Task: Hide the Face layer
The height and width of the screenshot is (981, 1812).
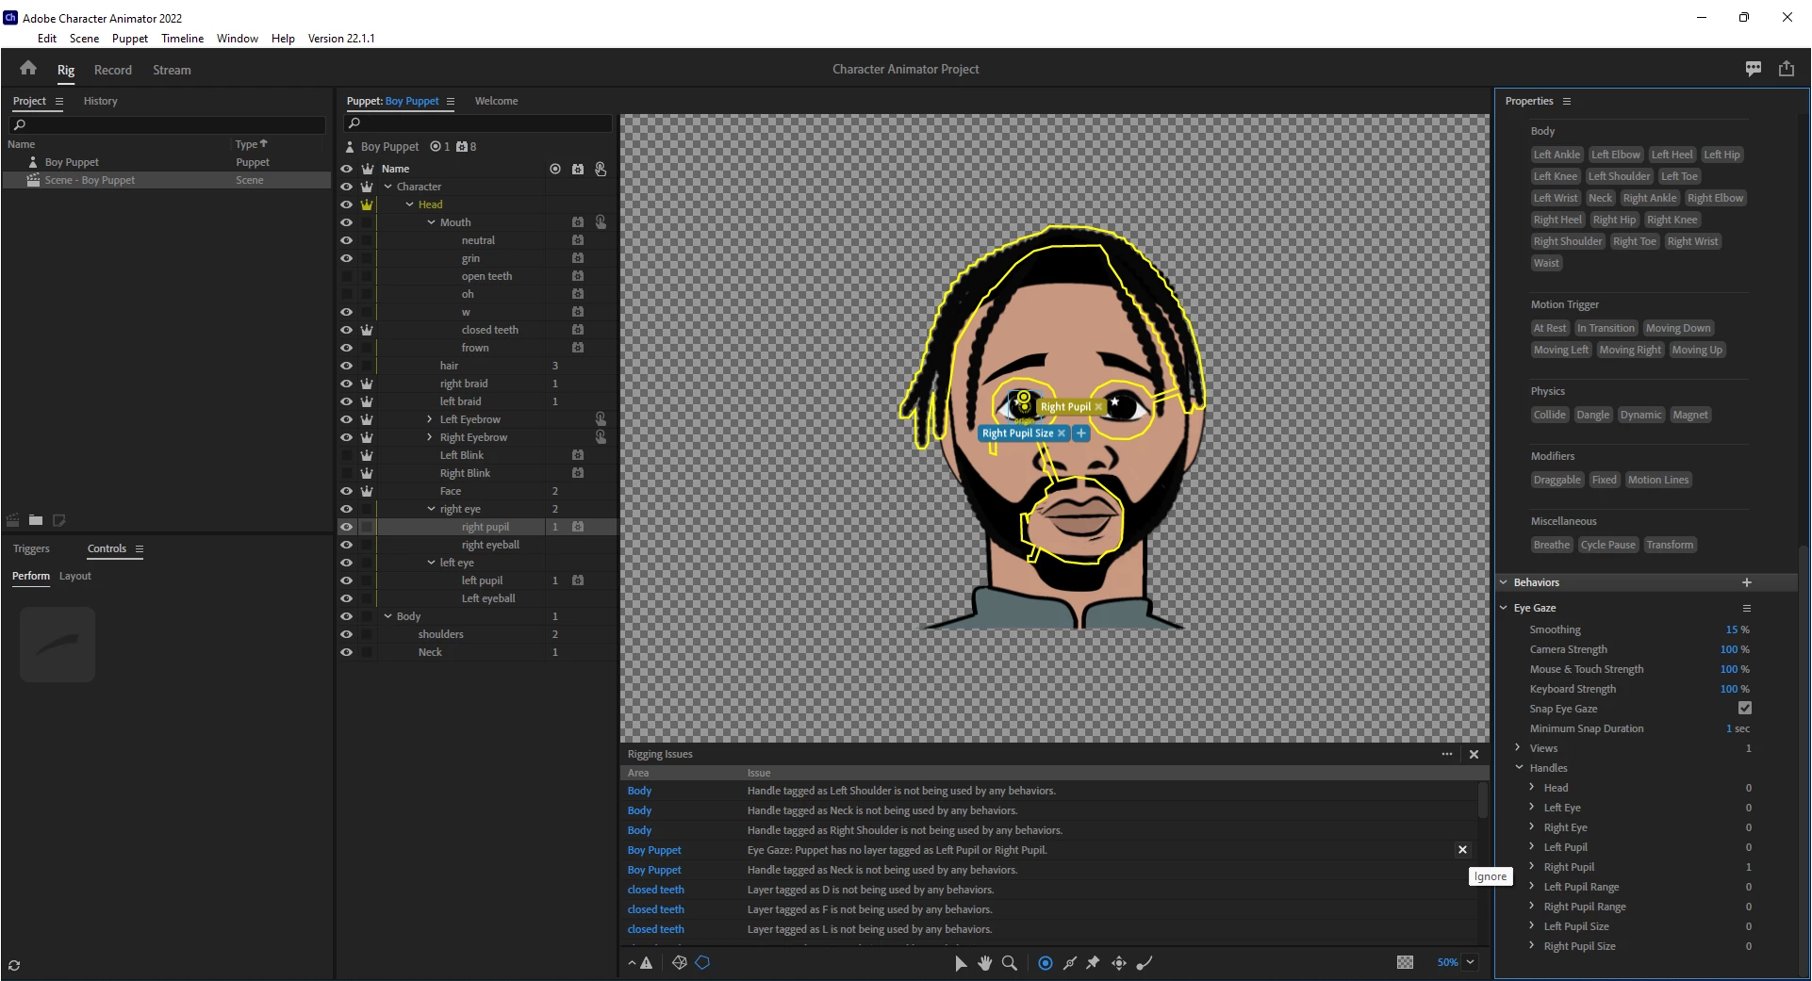Action: tap(346, 491)
